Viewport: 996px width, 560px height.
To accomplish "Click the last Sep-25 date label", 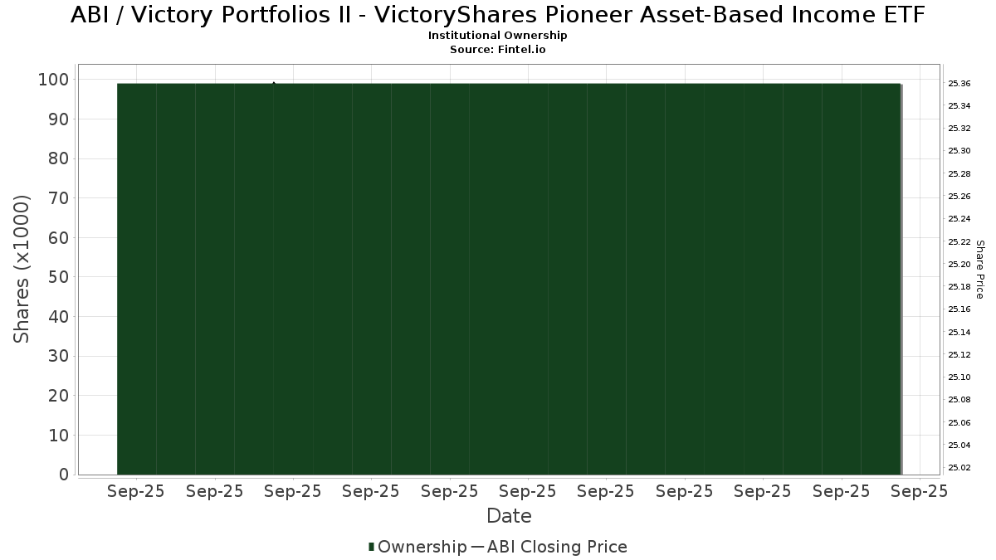I will [919, 491].
